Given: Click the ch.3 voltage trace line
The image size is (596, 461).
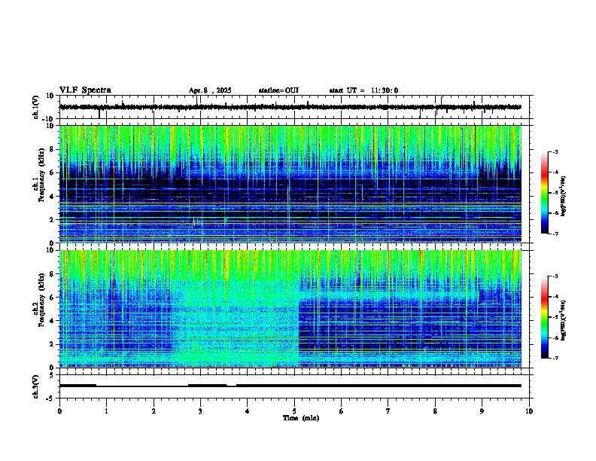Looking at the screenshot, I should (290, 386).
